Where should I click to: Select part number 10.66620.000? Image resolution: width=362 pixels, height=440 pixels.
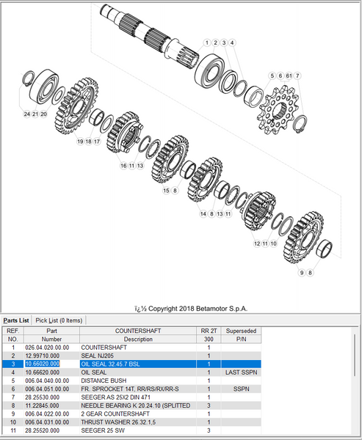point(43,373)
